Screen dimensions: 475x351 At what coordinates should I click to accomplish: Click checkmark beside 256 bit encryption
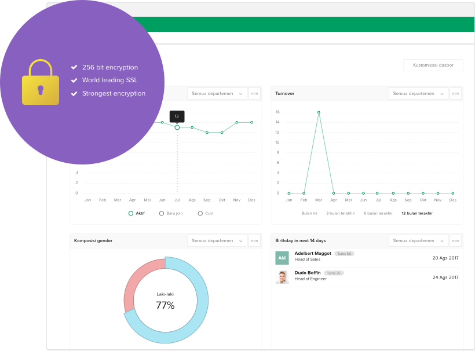(74, 67)
